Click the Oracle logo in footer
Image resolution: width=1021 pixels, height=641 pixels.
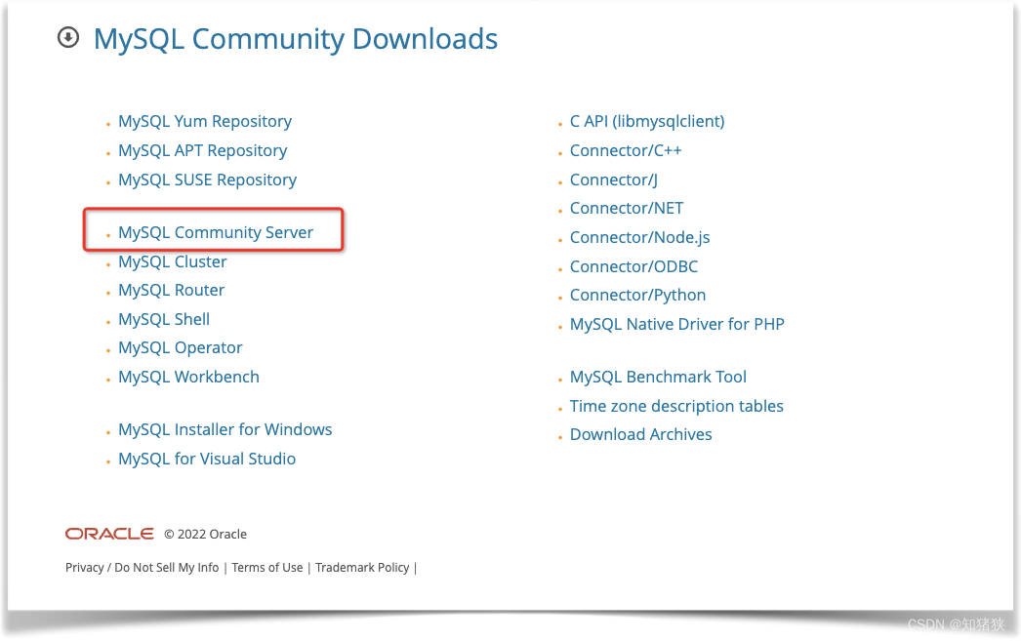tap(109, 534)
